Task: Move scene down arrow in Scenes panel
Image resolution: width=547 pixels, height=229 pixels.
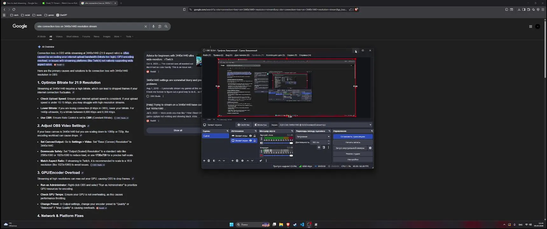Action: click(x=224, y=161)
